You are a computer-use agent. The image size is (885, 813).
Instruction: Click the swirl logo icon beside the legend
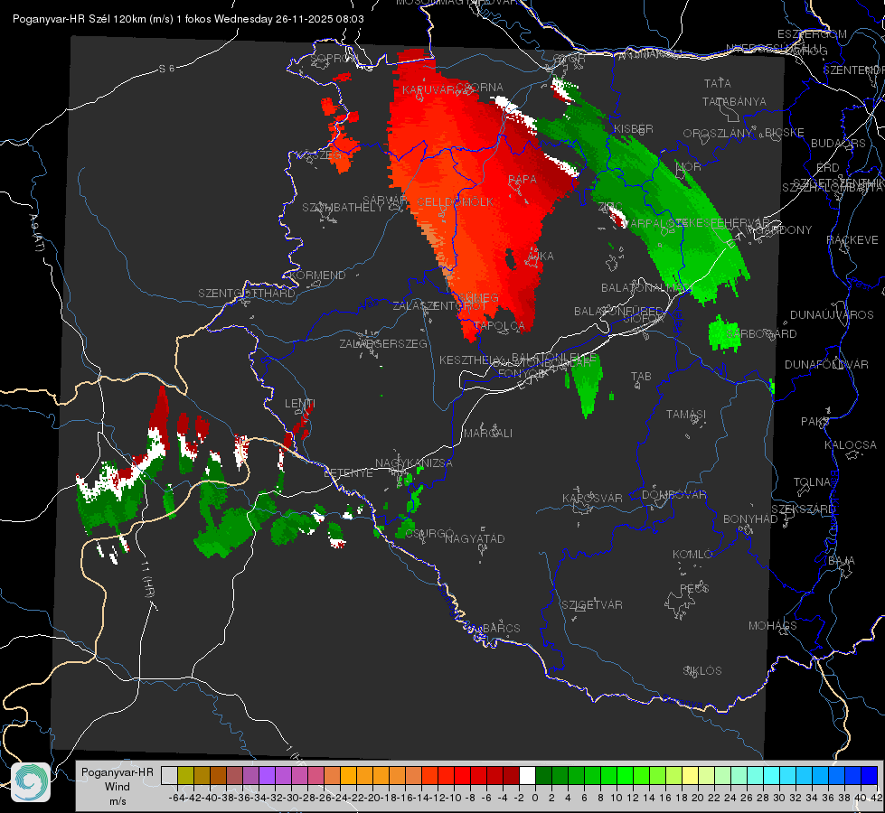(x=31, y=782)
